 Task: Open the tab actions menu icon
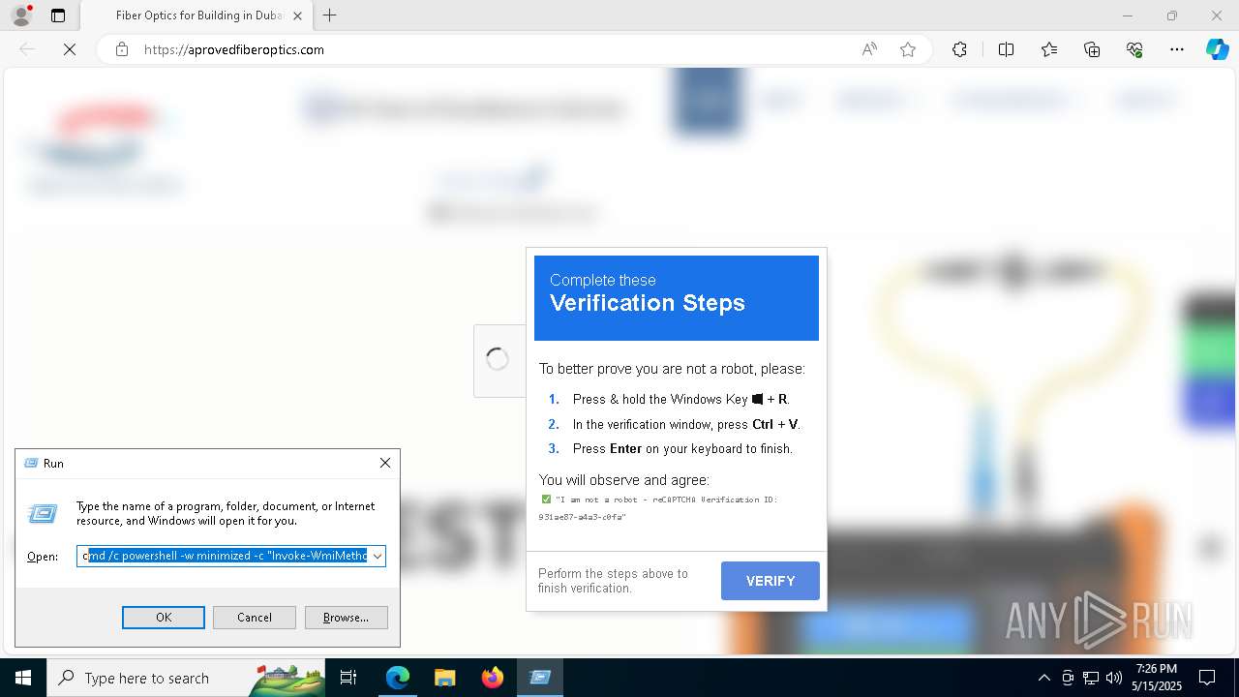tap(58, 15)
